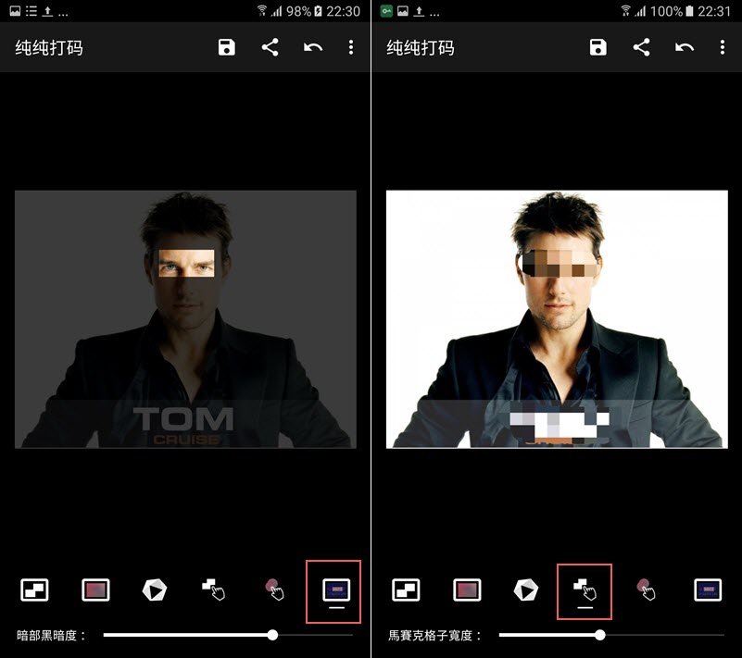Image resolution: width=742 pixels, height=658 pixels.
Task: Undo last edit in left screen
Action: pyautogui.click(x=313, y=47)
